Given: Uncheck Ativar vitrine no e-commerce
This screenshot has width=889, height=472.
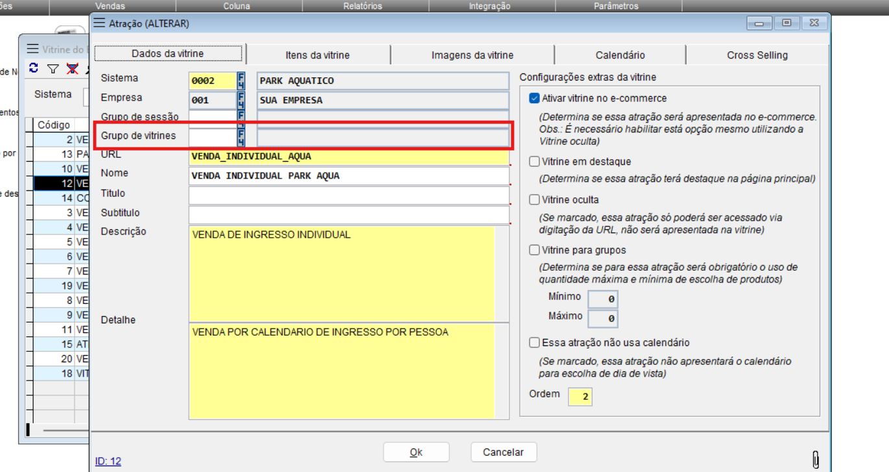Looking at the screenshot, I should click(534, 99).
